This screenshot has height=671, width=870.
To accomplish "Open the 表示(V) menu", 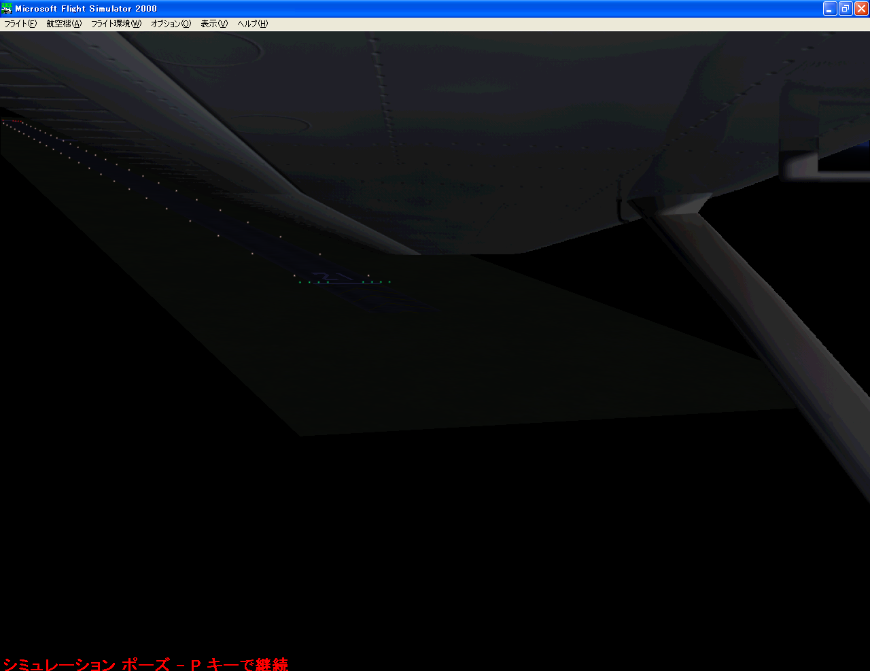I will click(214, 24).
